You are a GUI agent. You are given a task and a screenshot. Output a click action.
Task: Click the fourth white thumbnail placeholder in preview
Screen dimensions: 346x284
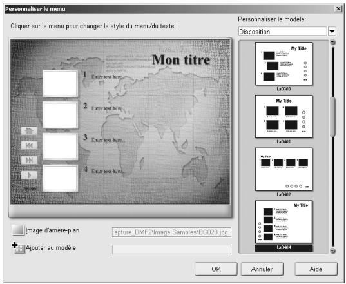pyautogui.click(x=60, y=178)
